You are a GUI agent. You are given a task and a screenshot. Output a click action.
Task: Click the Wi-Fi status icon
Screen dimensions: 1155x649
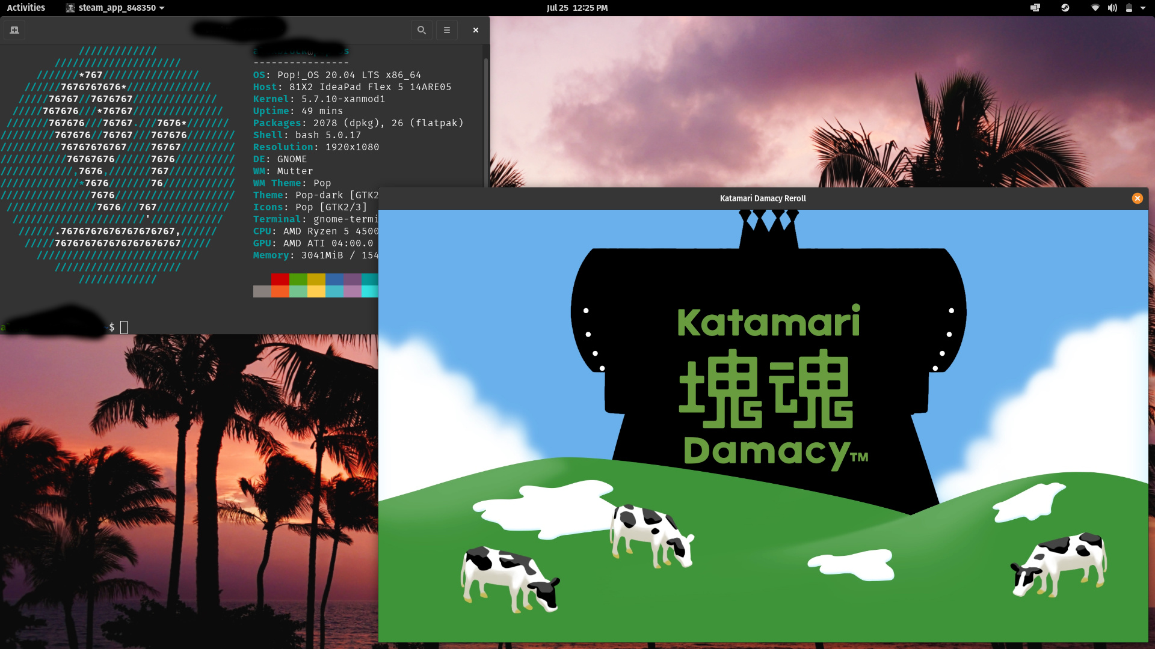(1095, 8)
